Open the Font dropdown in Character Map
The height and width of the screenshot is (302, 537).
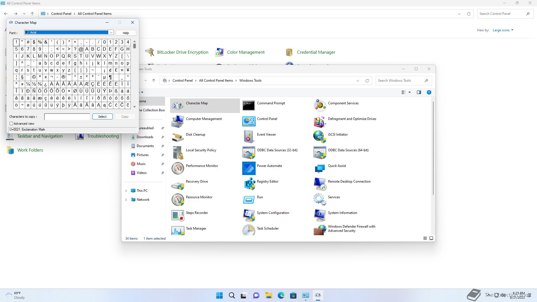pyautogui.click(x=111, y=33)
